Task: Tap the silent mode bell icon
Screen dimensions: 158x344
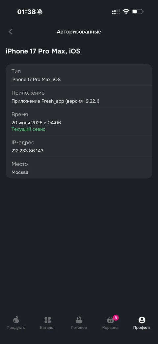Action: (x=40, y=12)
